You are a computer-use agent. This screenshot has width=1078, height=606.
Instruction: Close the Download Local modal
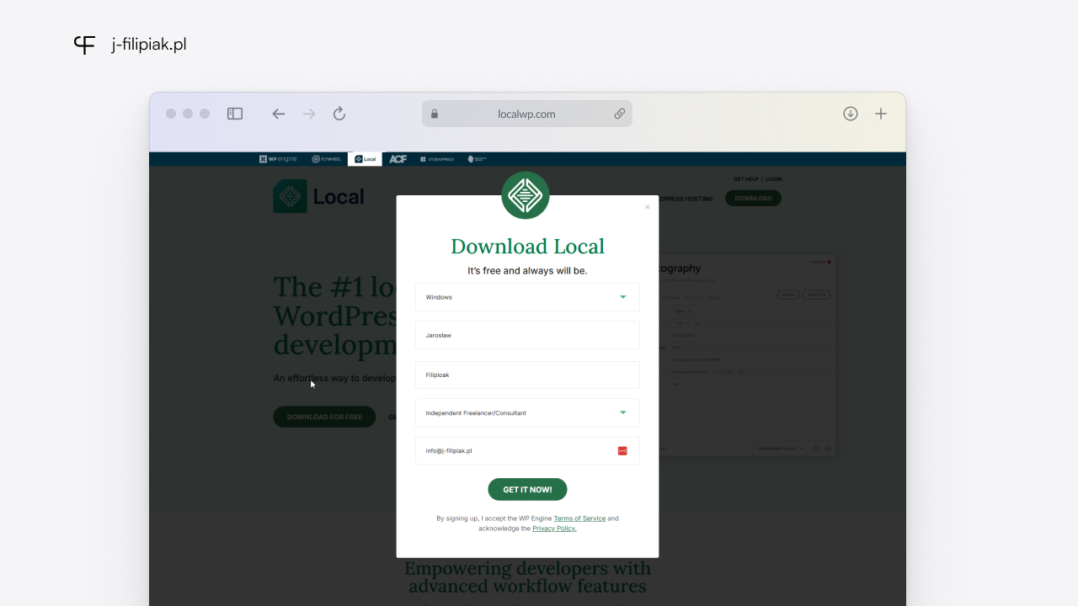(648, 207)
